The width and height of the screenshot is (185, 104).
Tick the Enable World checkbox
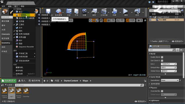pos(162,57)
